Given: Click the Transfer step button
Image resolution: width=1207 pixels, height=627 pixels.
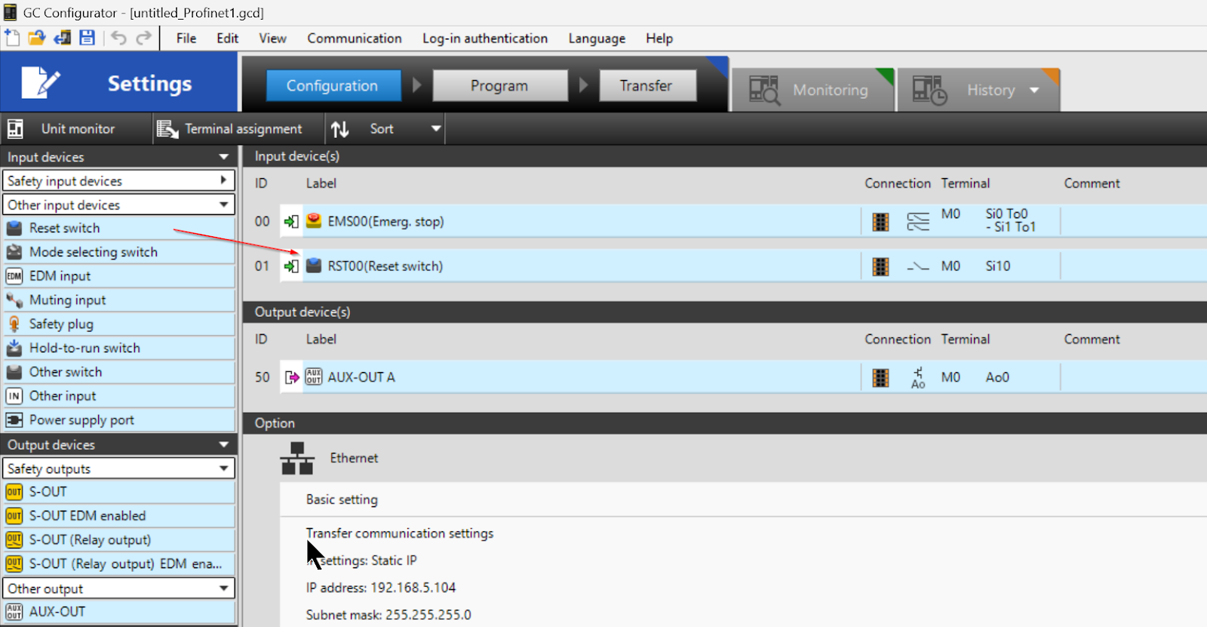Looking at the screenshot, I should click(646, 86).
